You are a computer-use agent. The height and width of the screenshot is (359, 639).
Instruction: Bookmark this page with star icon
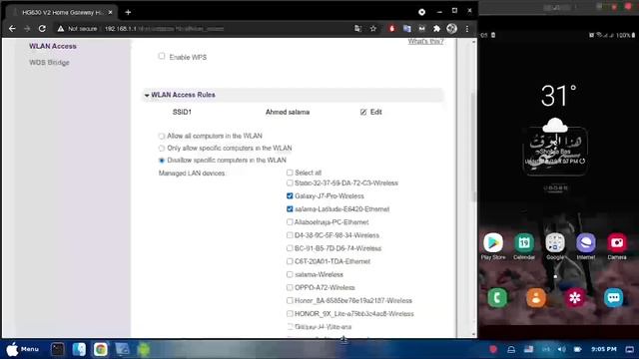click(x=372, y=29)
